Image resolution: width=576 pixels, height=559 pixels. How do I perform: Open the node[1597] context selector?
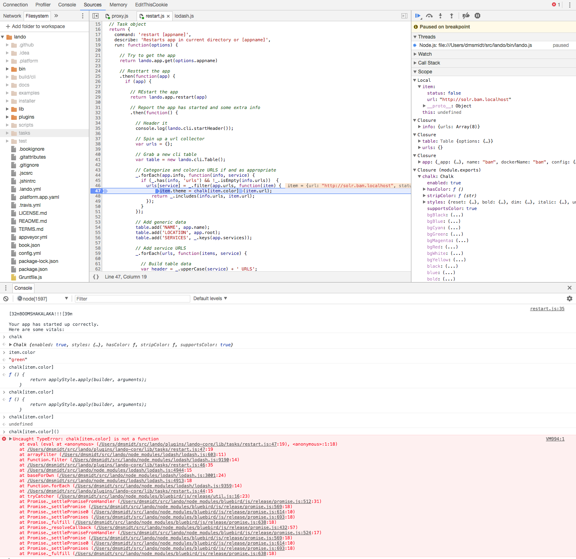42,298
